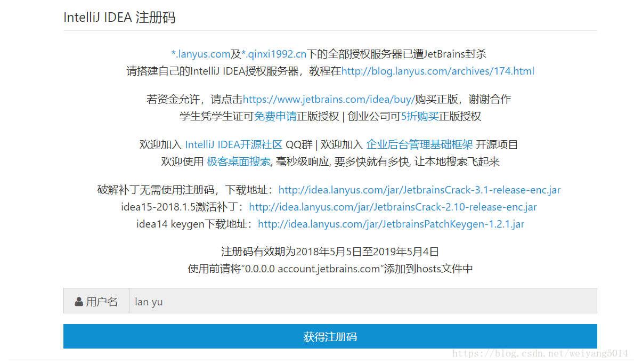Viewport: 634px width, 364px height.
Task: Click the user icon beside 用户名
Action: pyautogui.click(x=79, y=302)
